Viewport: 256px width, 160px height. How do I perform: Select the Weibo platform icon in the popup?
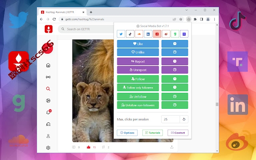tap(166, 34)
